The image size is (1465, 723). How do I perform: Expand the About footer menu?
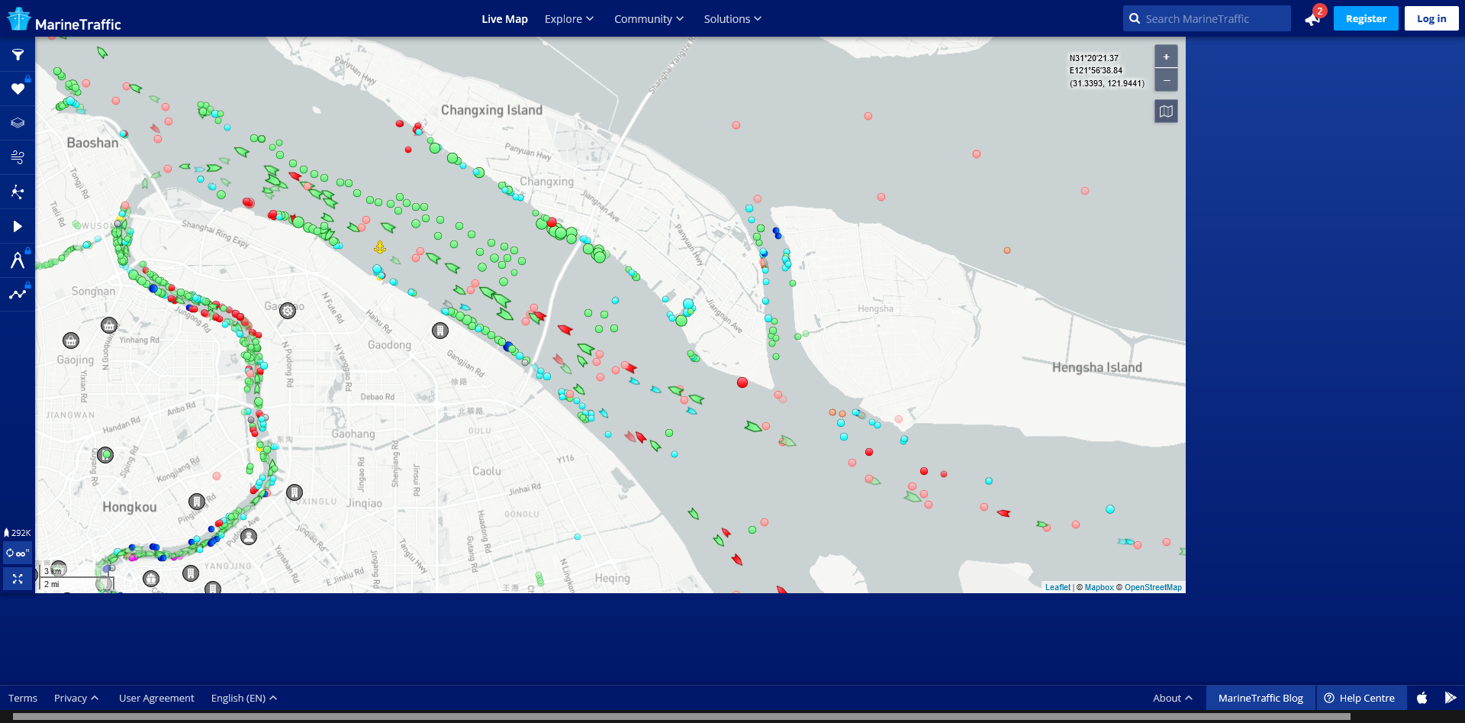tap(1173, 698)
